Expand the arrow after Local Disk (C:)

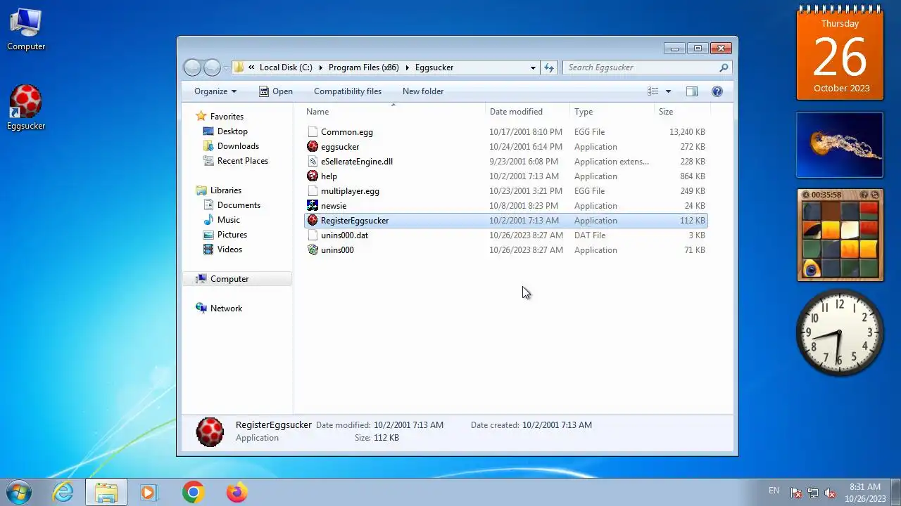point(320,67)
